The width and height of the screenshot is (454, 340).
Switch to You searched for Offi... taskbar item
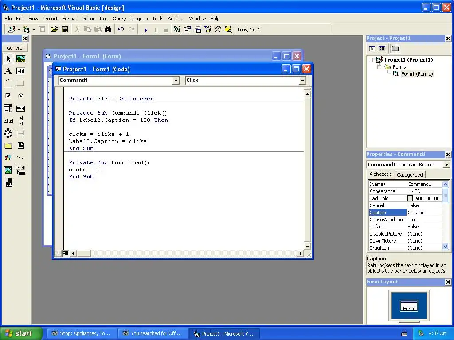153,333
